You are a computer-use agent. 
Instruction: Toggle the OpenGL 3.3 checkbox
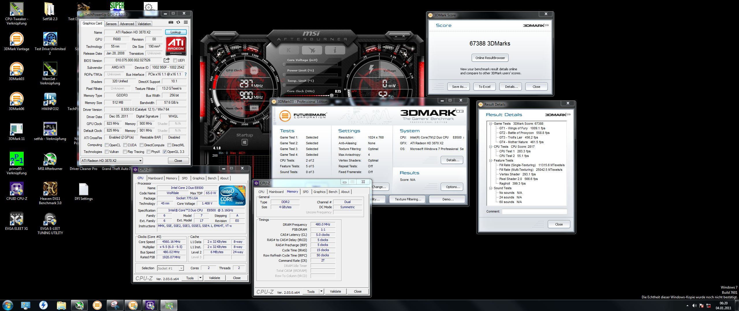tap(165, 152)
